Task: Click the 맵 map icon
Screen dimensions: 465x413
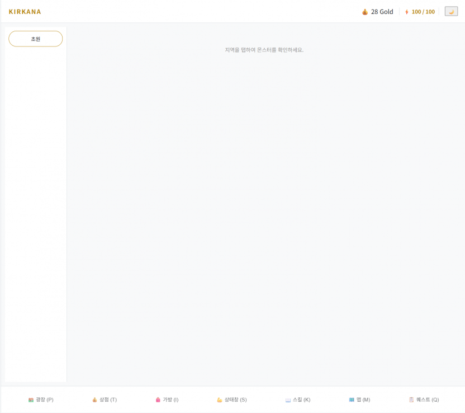Action: [352, 400]
